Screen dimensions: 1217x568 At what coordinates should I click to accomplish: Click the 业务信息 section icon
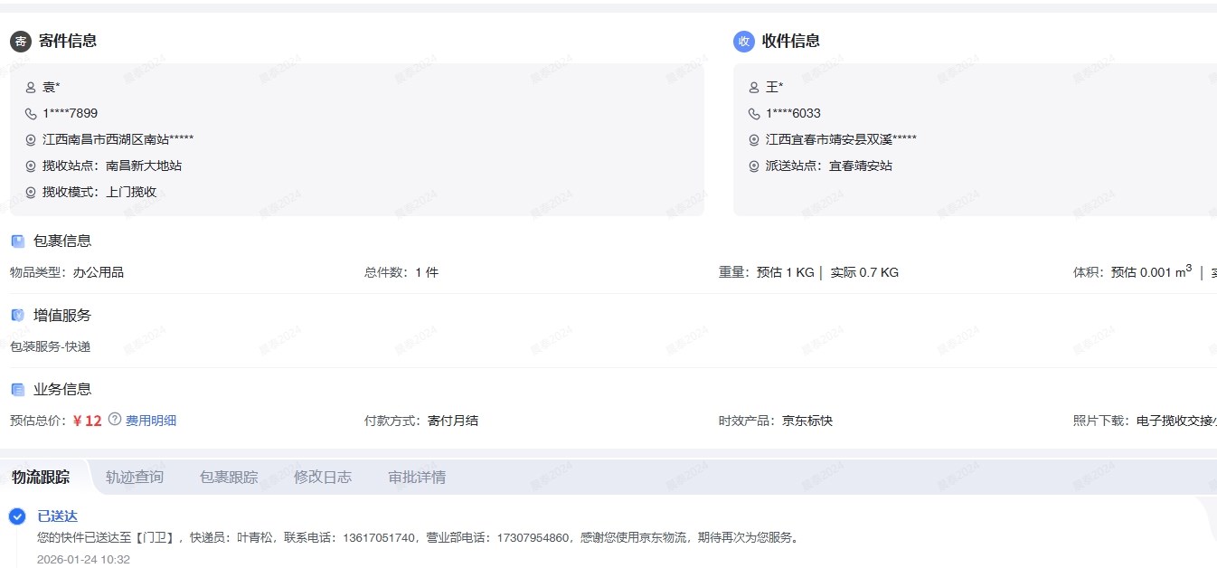pos(17,390)
